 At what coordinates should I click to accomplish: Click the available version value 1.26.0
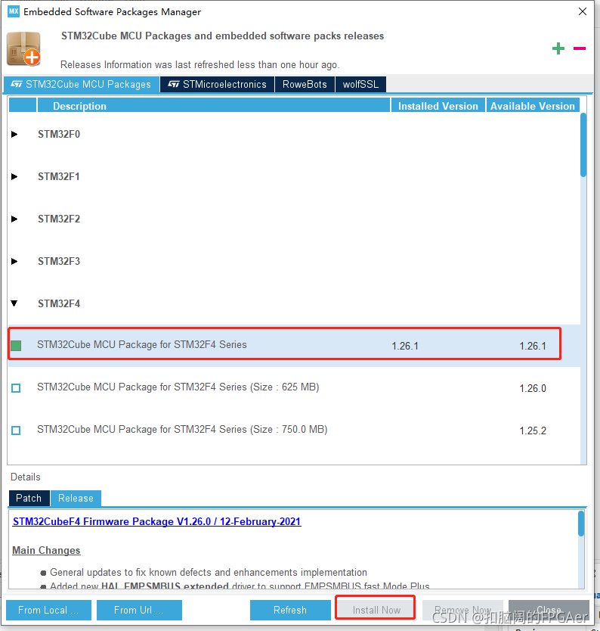pyautogui.click(x=533, y=388)
